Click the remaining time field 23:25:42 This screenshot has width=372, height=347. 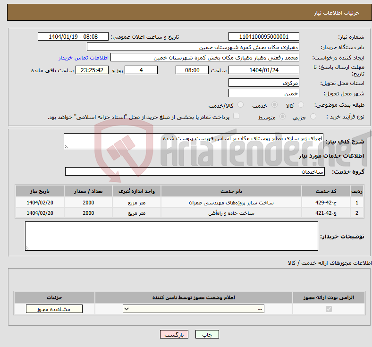click(92, 70)
